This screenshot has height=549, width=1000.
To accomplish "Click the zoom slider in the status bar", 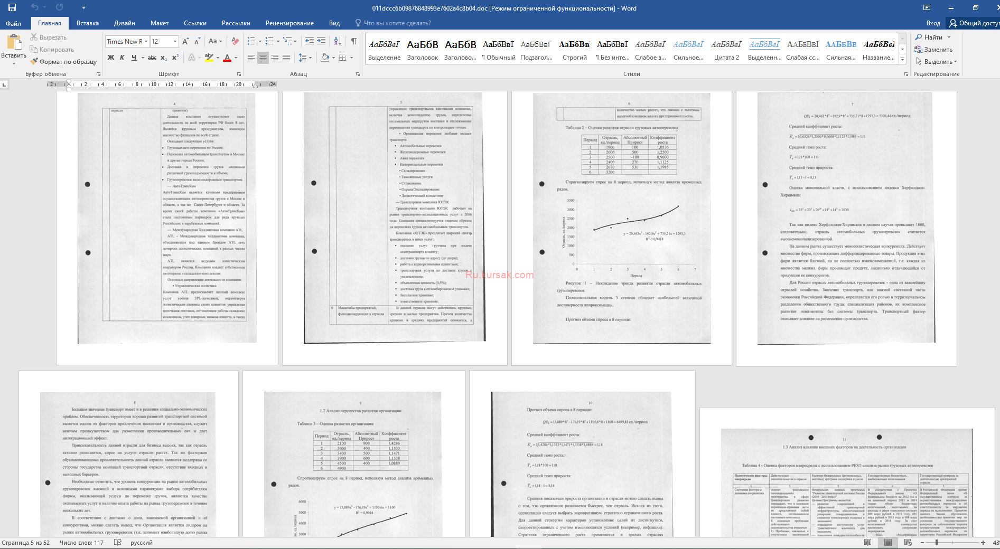I will 951,543.
